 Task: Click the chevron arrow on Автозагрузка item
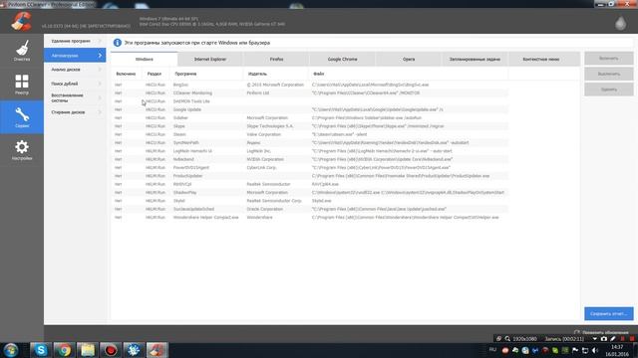click(100, 56)
